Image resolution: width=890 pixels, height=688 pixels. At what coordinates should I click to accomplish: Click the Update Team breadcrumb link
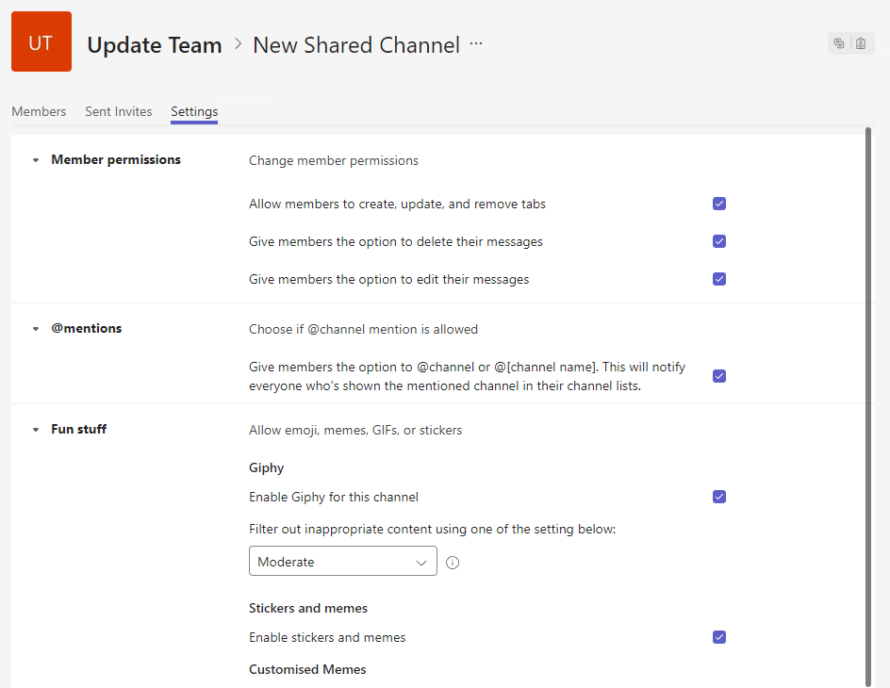pyautogui.click(x=155, y=44)
